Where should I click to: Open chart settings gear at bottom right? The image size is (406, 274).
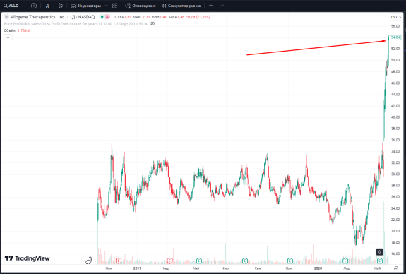pos(396,268)
